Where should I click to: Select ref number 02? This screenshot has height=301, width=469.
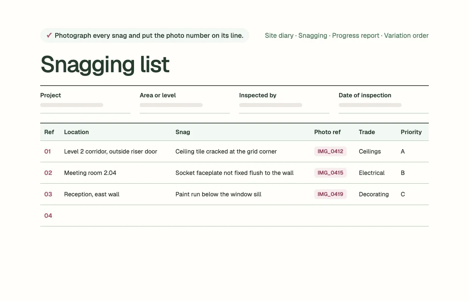pyautogui.click(x=48, y=173)
